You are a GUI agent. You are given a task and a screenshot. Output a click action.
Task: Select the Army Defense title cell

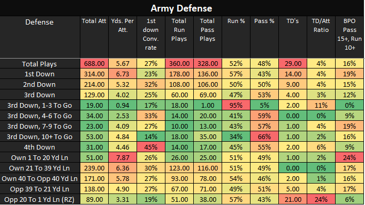182,8
